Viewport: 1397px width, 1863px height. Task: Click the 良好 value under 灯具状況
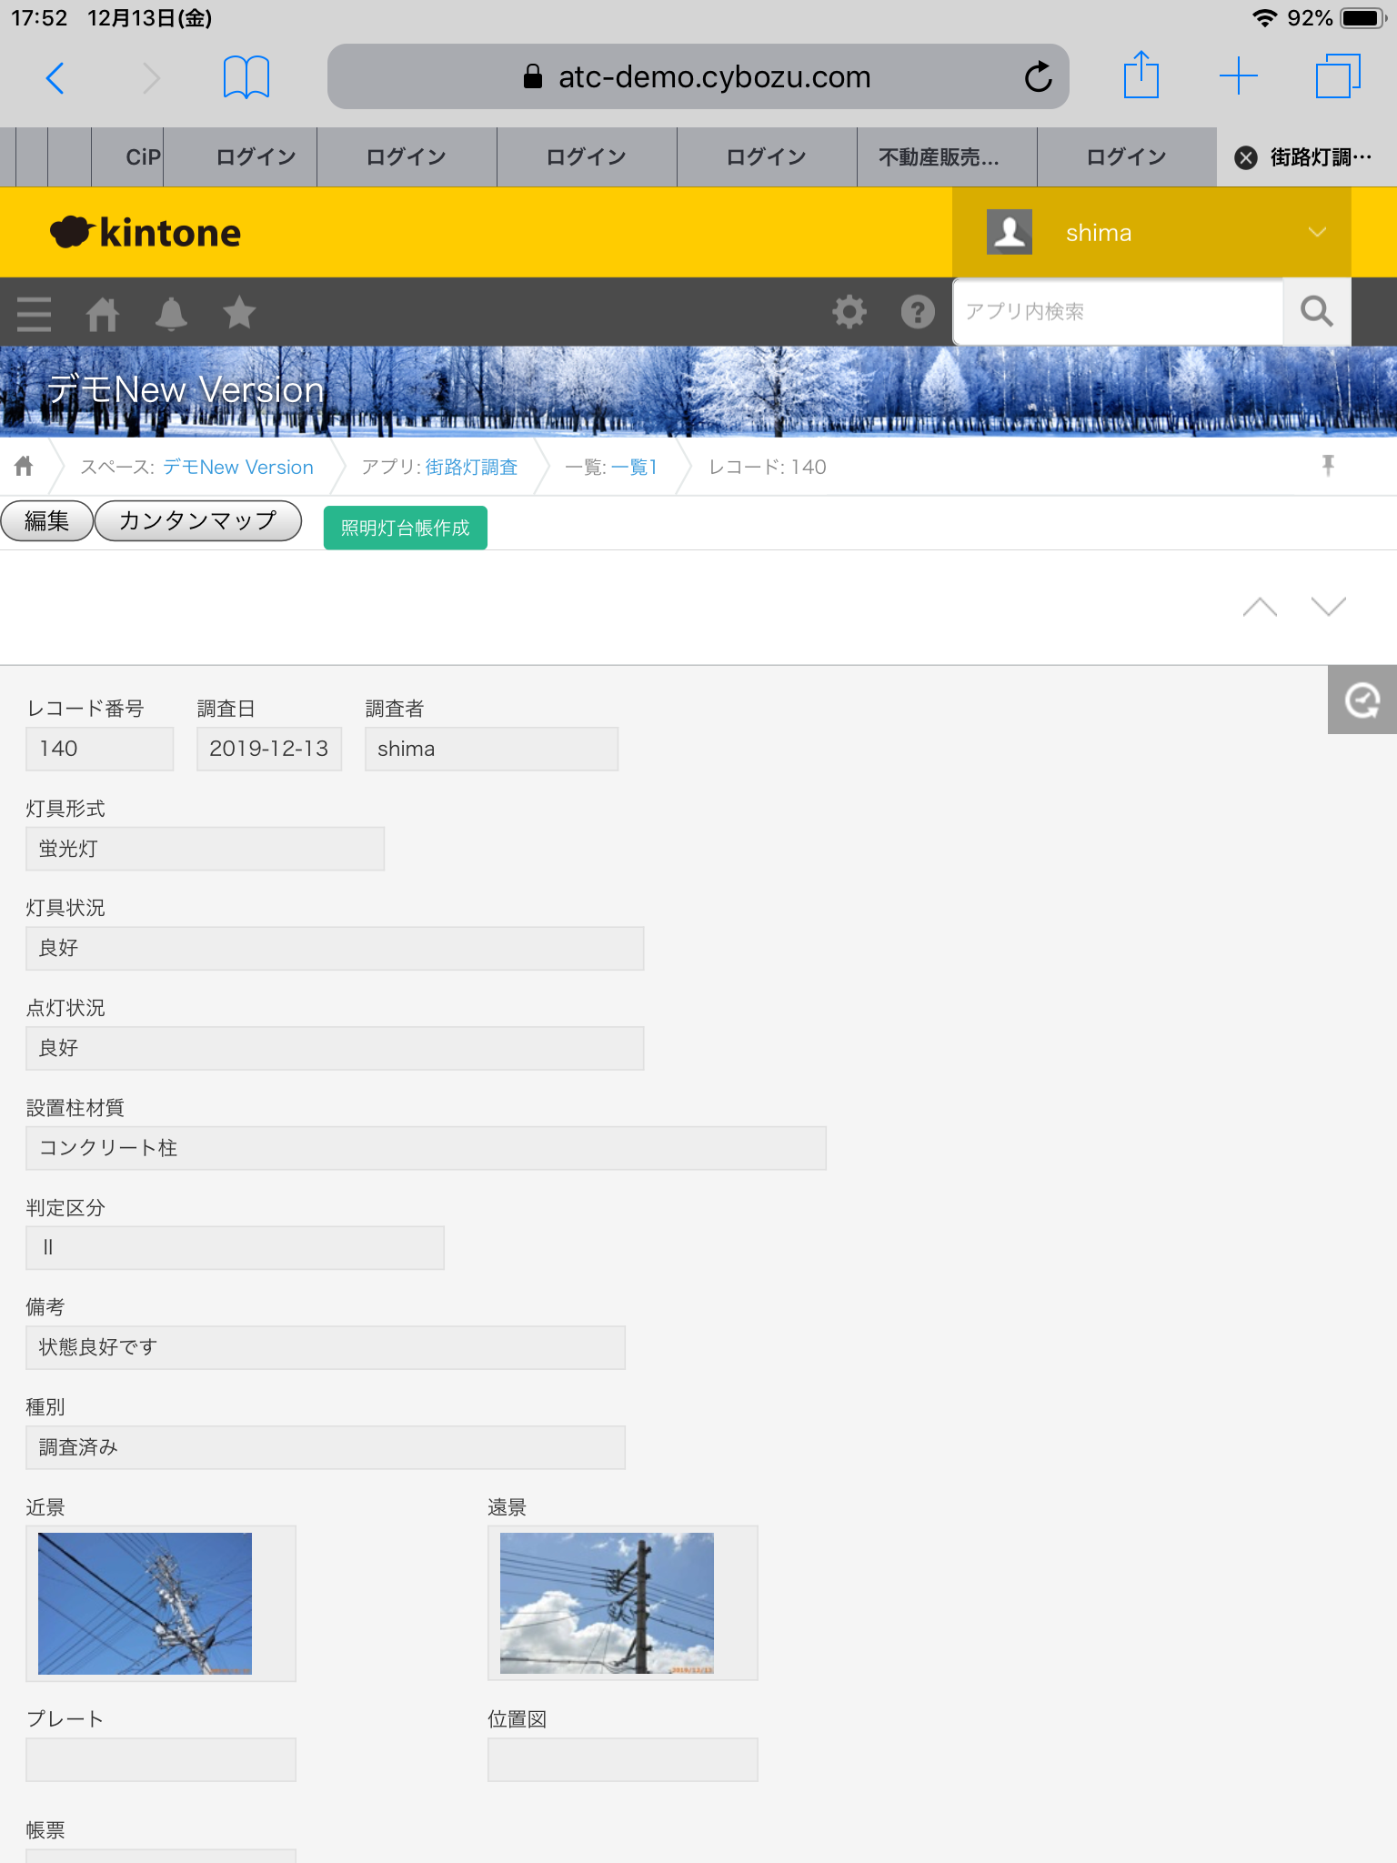(335, 949)
